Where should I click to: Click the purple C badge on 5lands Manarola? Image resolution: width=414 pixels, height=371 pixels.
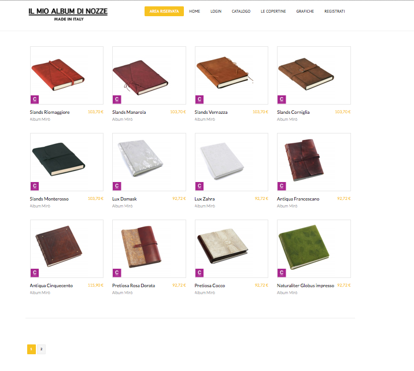117,99
